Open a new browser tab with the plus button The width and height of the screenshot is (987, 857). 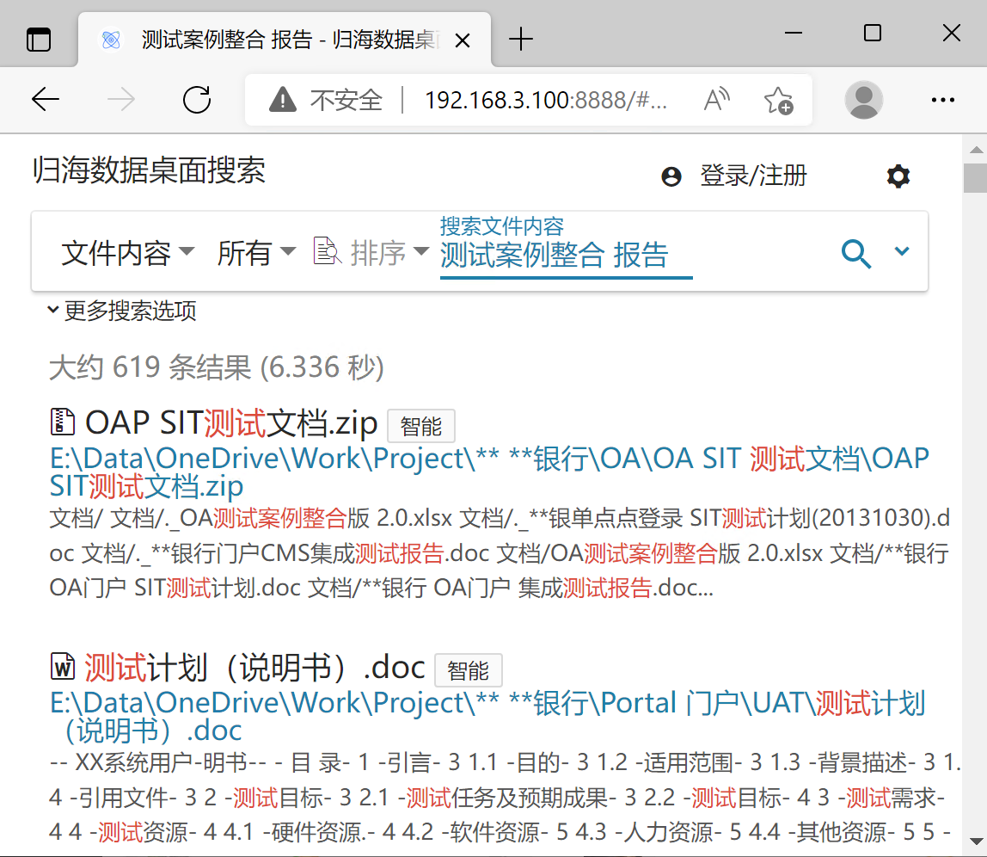522,39
